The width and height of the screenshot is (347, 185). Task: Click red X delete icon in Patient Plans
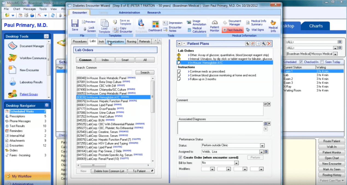pos(269,44)
